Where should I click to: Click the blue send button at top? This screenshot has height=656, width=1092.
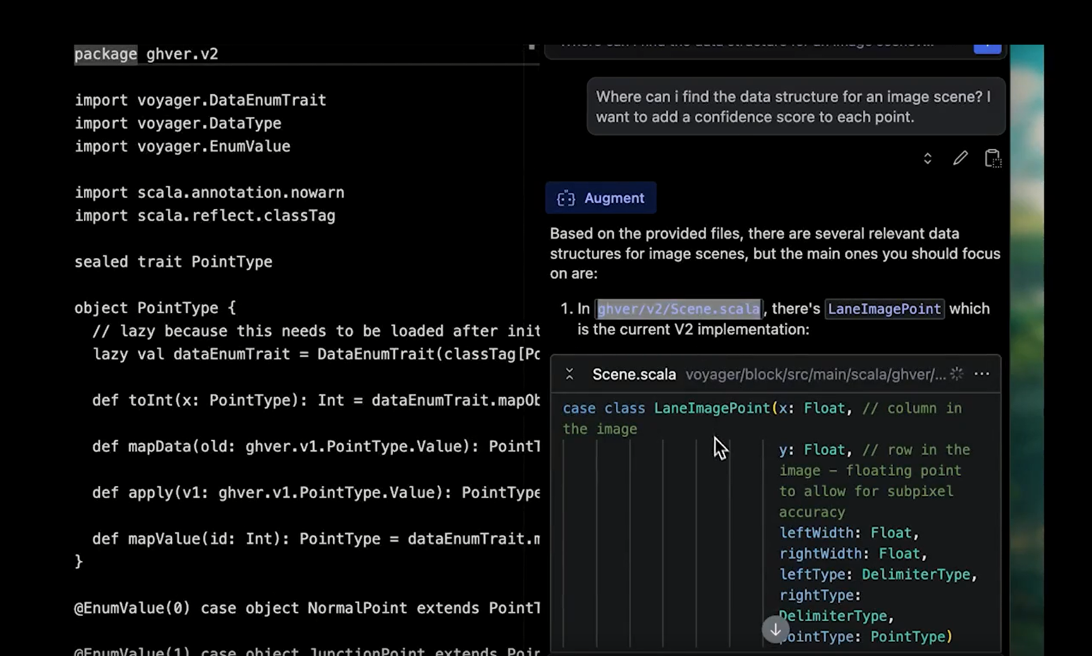987,48
